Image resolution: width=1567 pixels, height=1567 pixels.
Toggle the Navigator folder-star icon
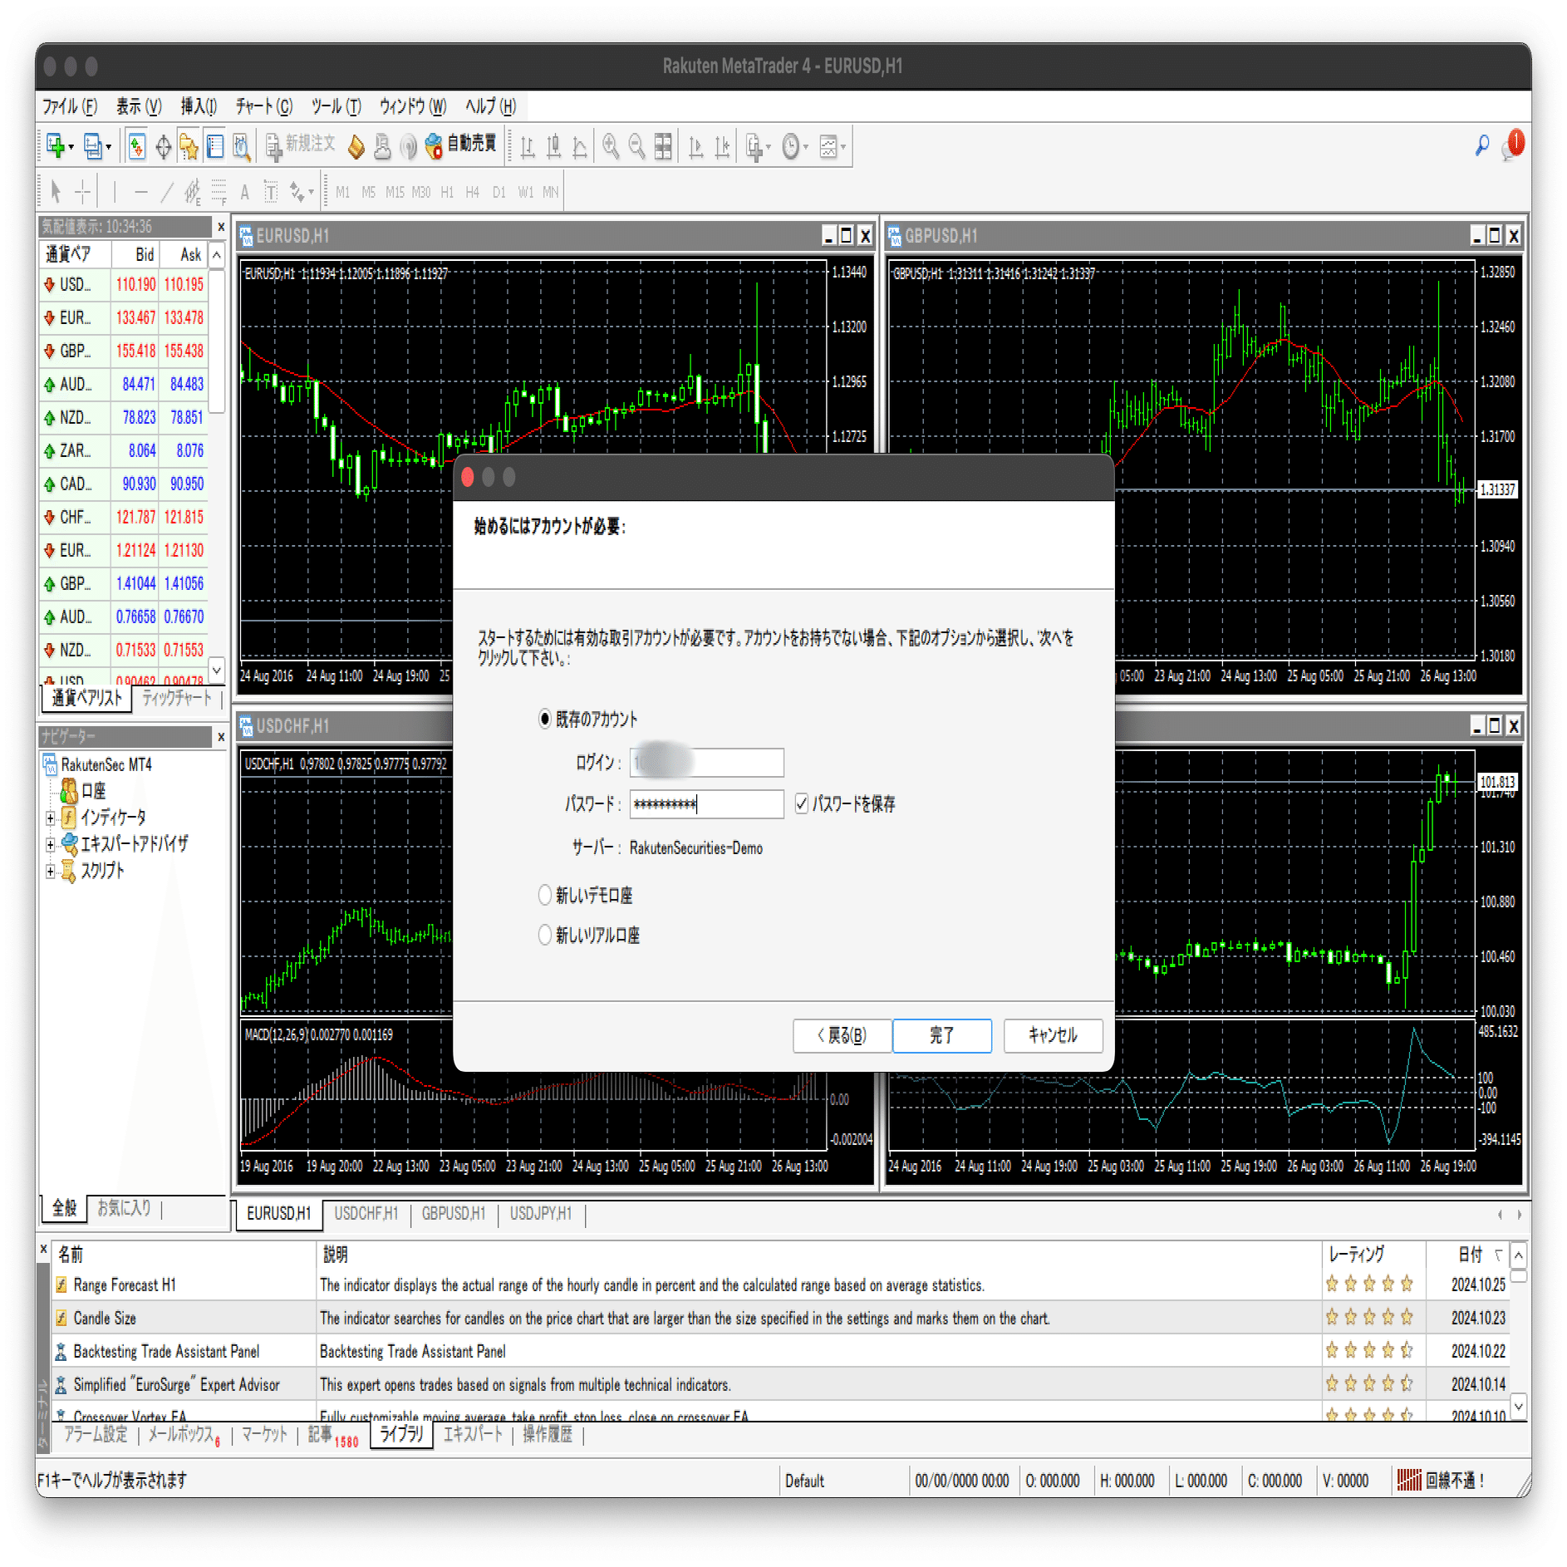[x=189, y=147]
